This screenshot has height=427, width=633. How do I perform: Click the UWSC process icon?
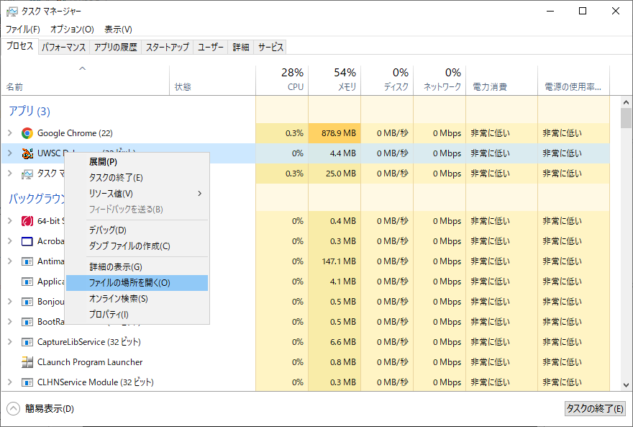pyautogui.click(x=27, y=153)
